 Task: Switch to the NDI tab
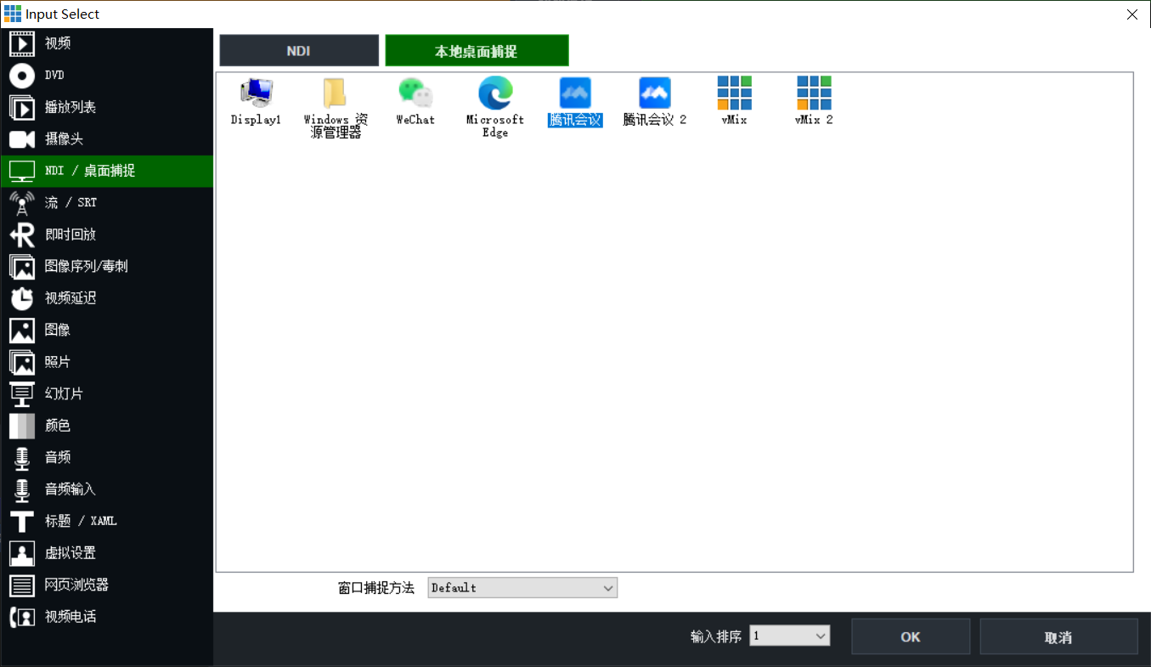click(x=299, y=51)
